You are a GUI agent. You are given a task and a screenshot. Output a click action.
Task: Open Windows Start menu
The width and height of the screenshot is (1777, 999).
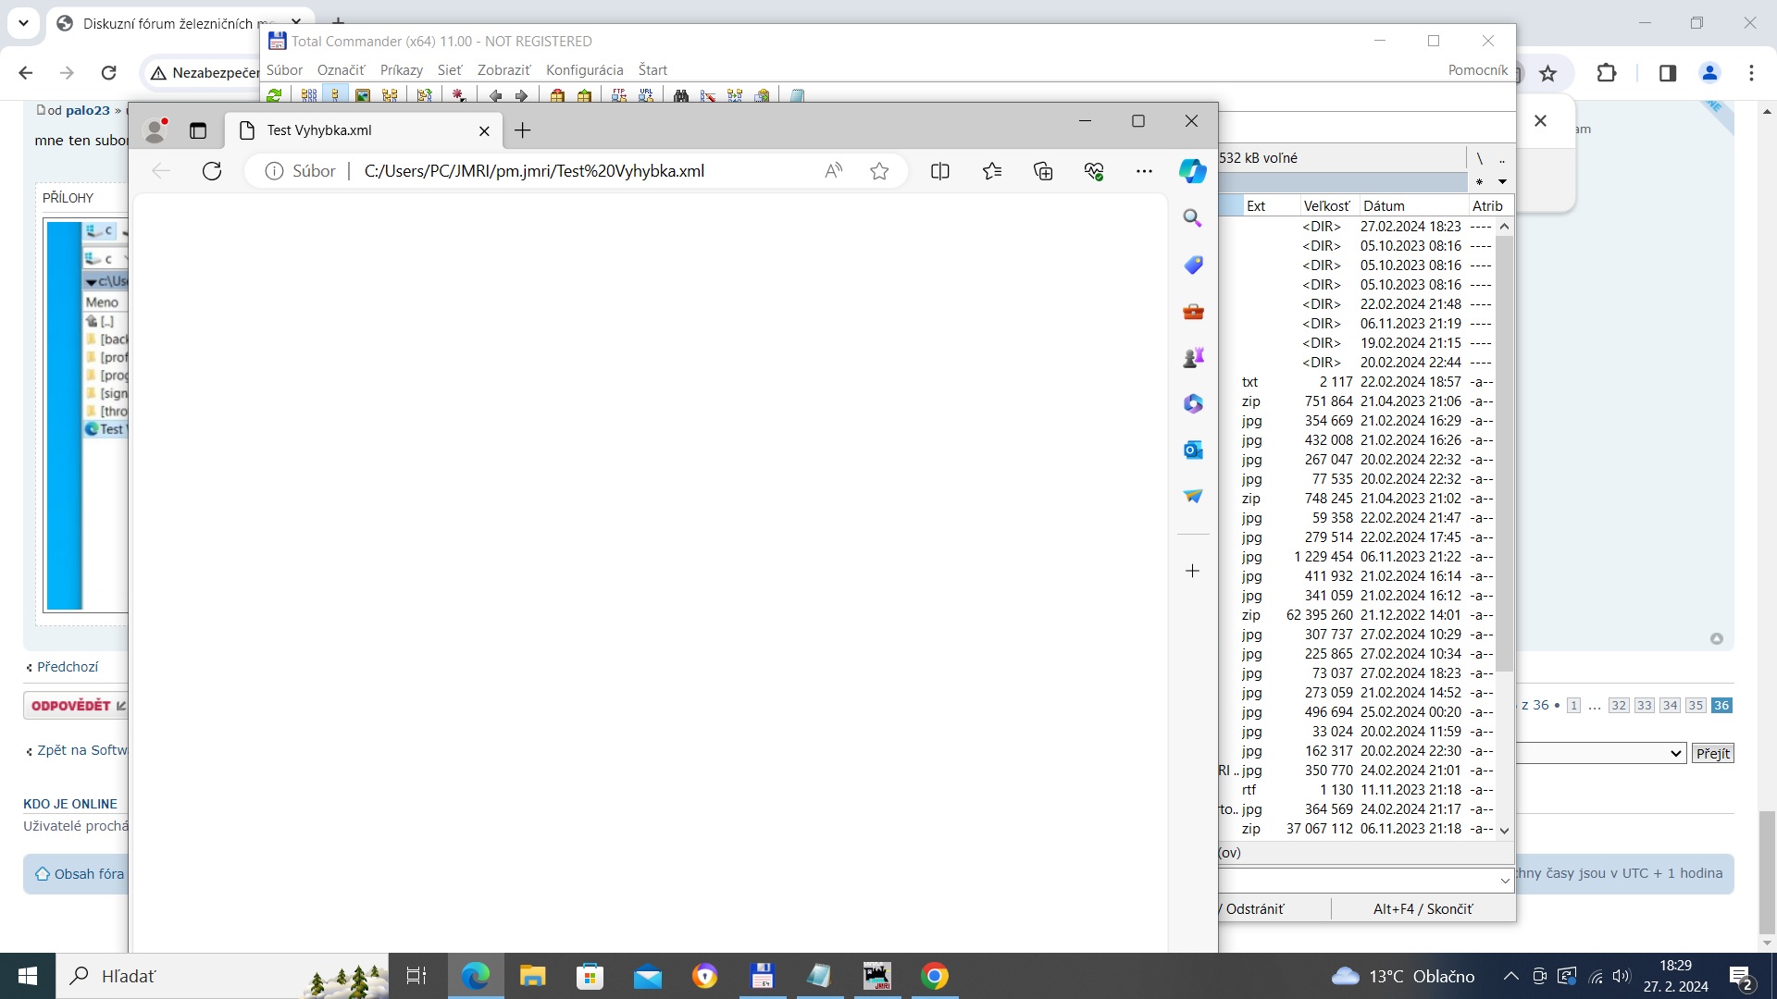(28, 976)
